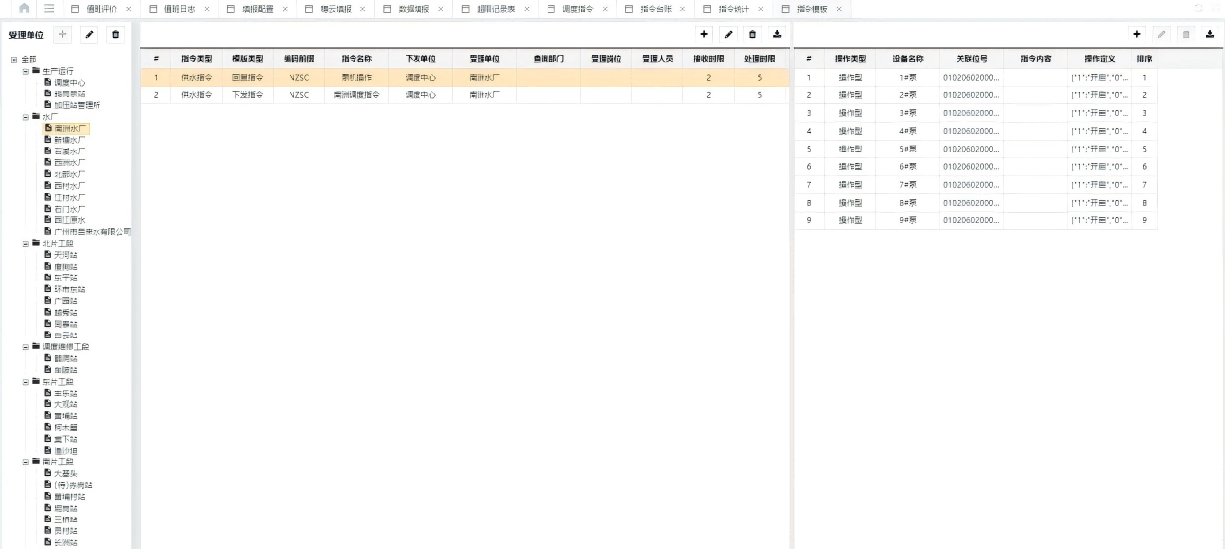The height and width of the screenshot is (549, 1225).
Task: Select the 2#泵 row in the operation table
Action: [907, 95]
